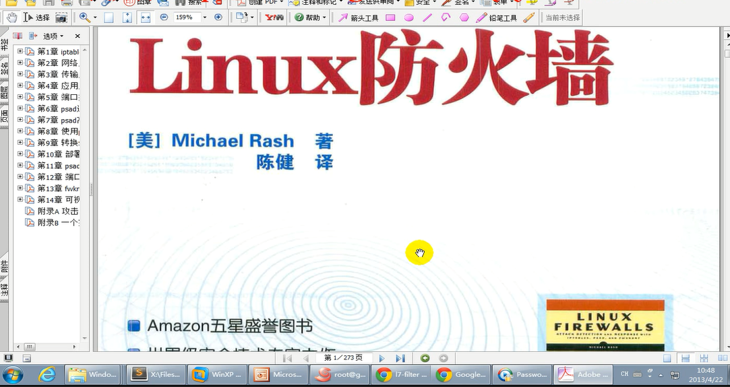Switch to continuous facing layout
Viewport: 730px width, 387px height.
coord(704,358)
